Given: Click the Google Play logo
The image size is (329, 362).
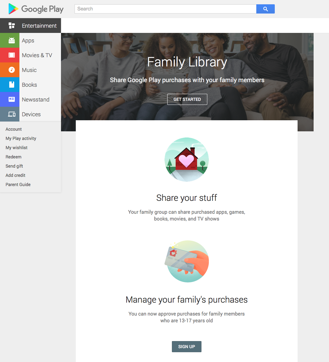Looking at the screenshot, I should pyautogui.click(x=36, y=9).
